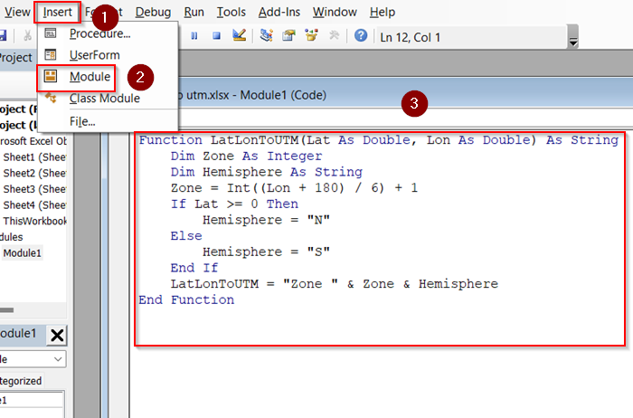Click the Module1 (Code) window title bar
633x418 pixels.
coord(403,95)
